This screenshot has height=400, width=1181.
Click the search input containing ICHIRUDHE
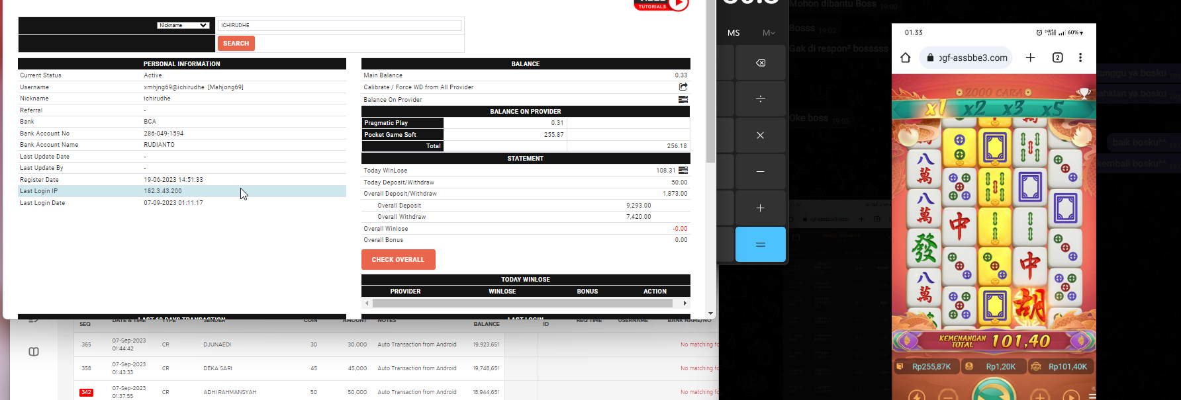point(340,25)
